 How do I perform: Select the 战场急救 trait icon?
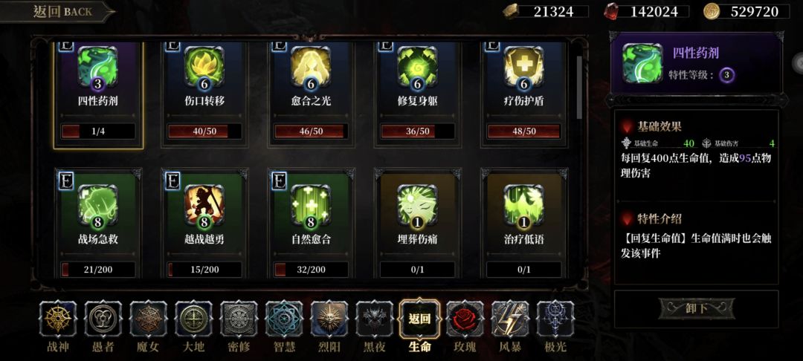(x=98, y=206)
